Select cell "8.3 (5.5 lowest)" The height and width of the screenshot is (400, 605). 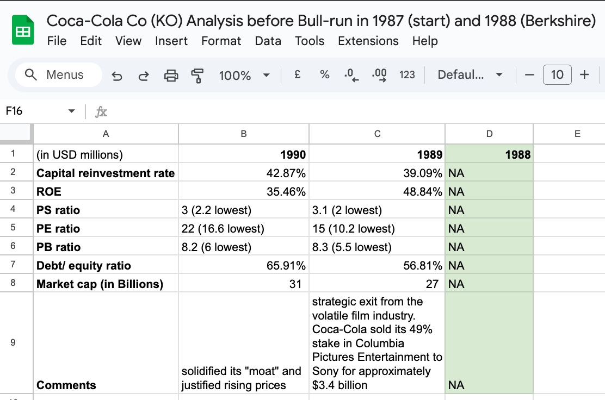pos(377,247)
